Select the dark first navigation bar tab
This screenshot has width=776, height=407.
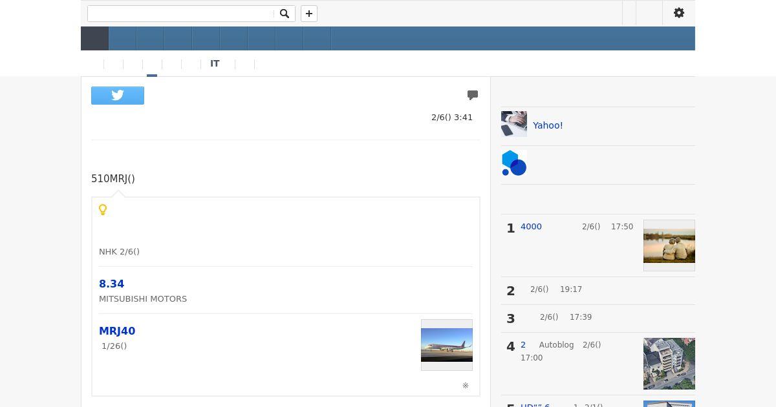(94, 39)
